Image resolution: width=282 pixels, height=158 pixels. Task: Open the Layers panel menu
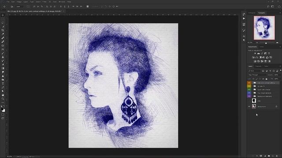pos(280,66)
